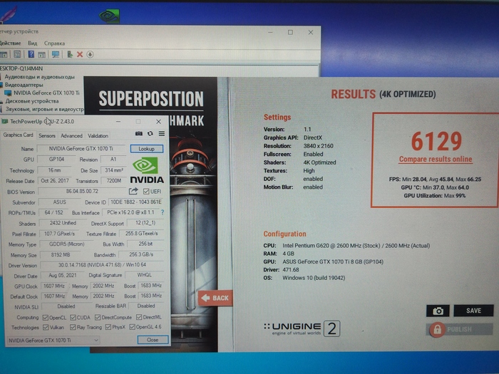
Task: Toggle the OpenCL checkbox
Action: tap(45, 318)
